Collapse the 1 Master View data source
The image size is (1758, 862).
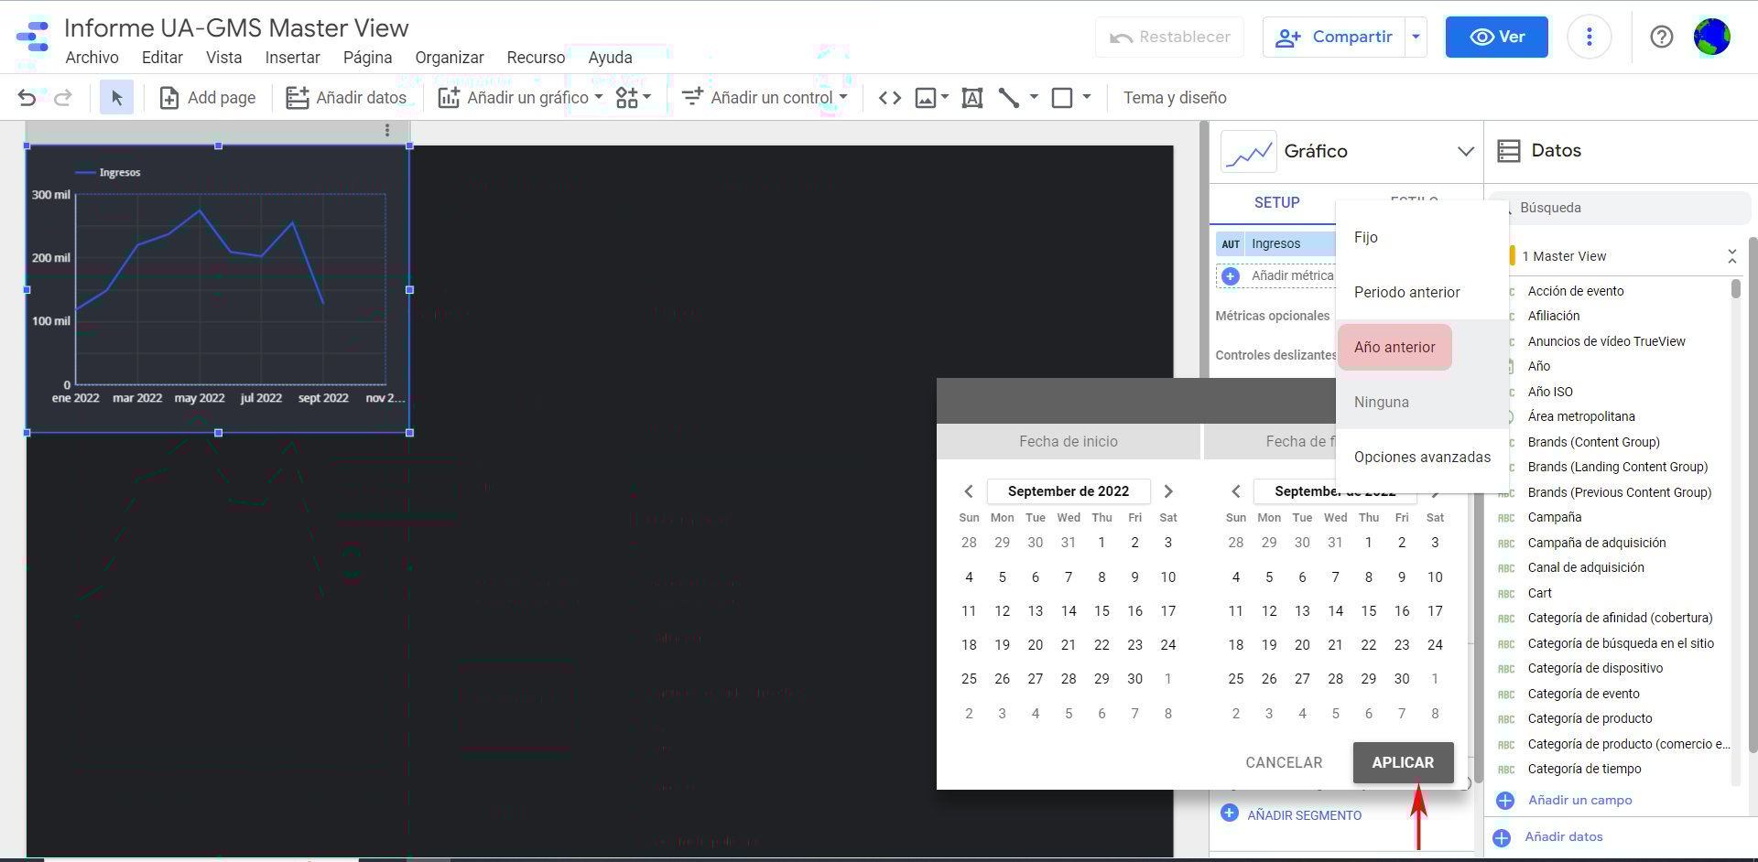coord(1731,256)
